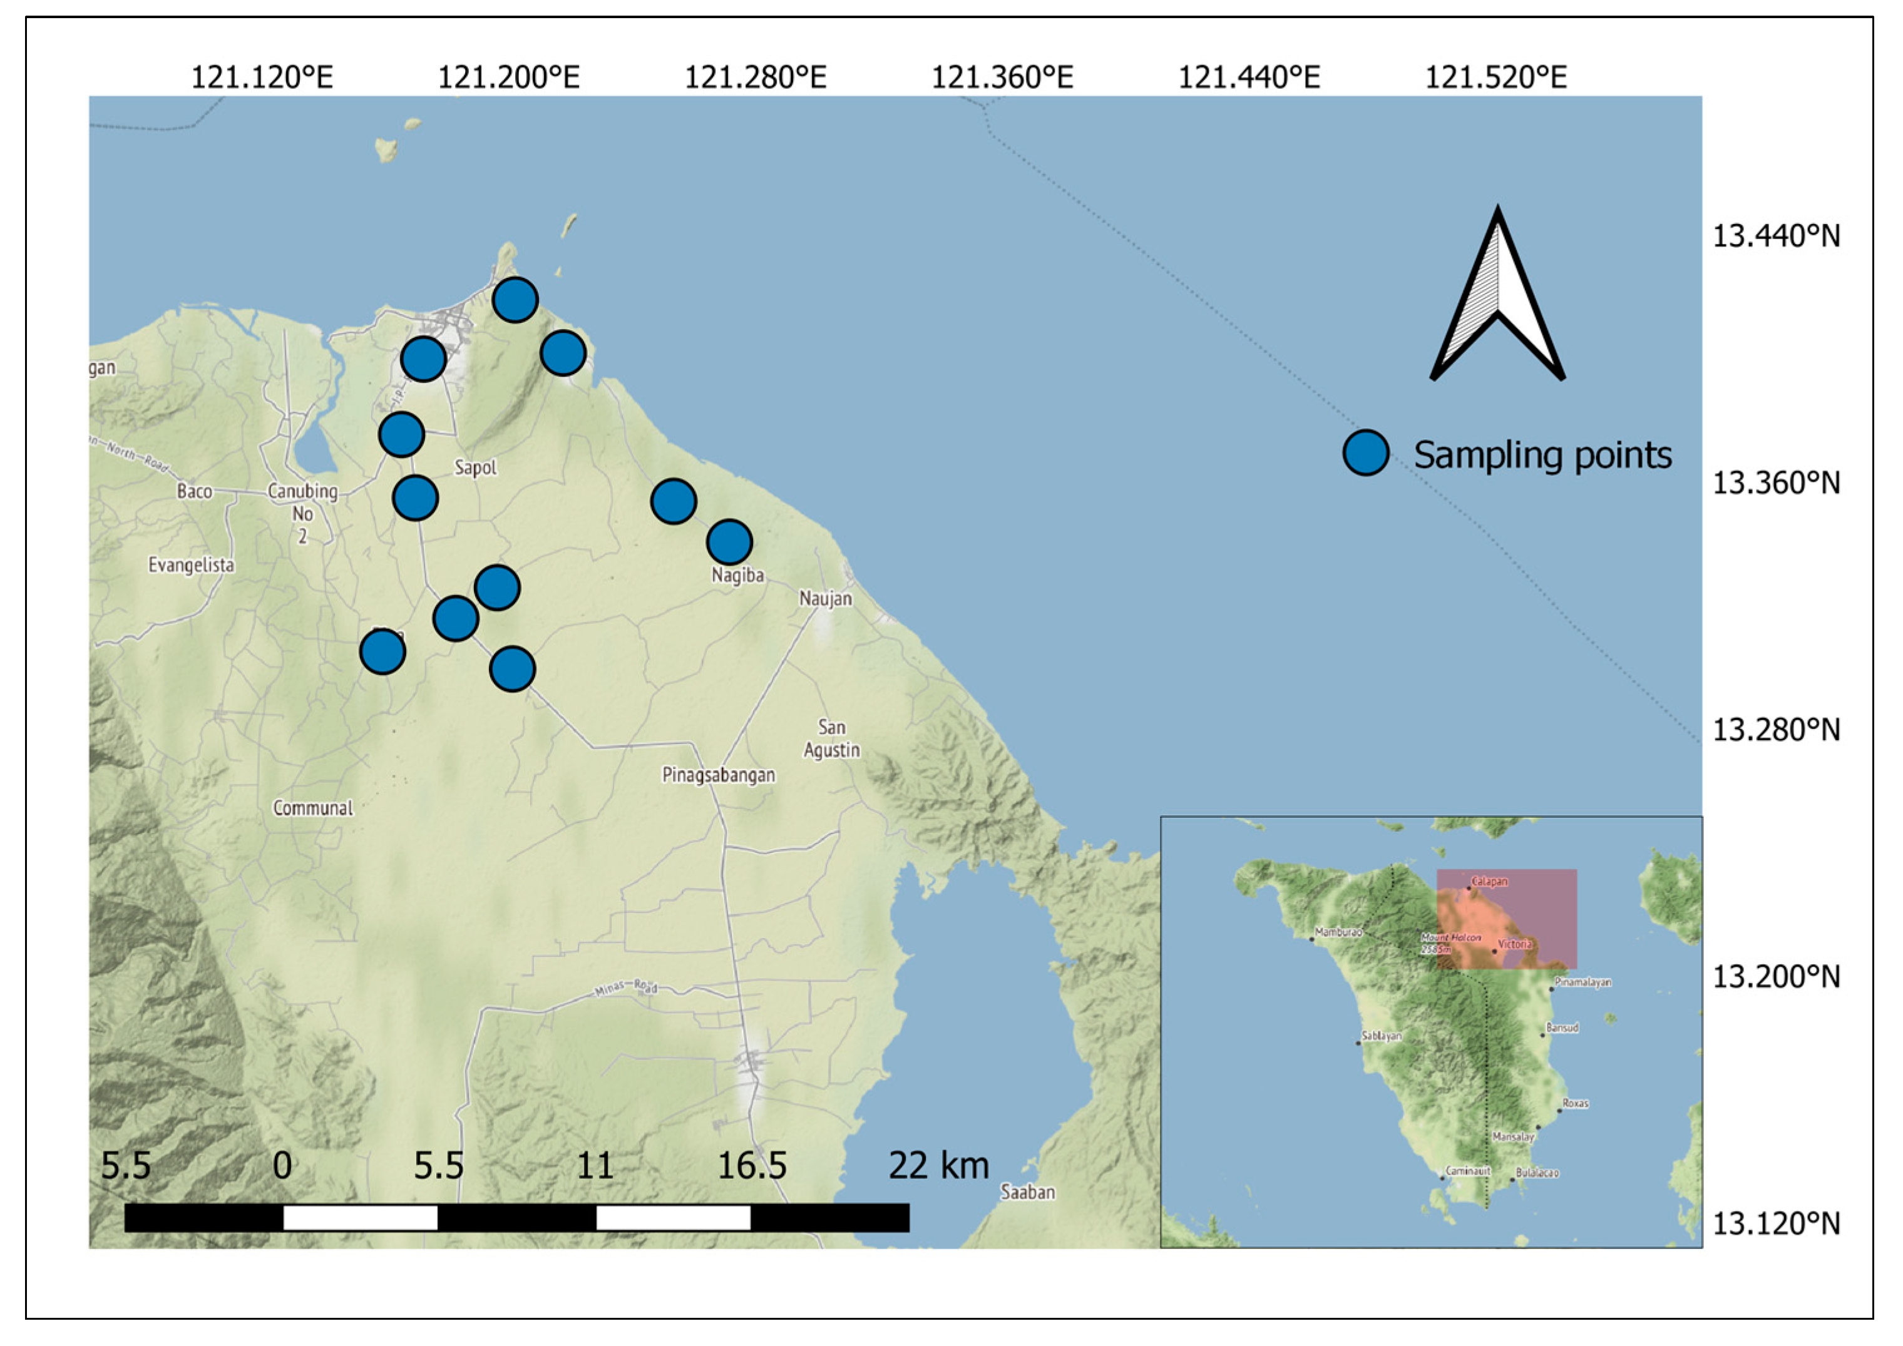
Task: Click the southernmost sampling point circle
Action: pyautogui.click(x=513, y=669)
